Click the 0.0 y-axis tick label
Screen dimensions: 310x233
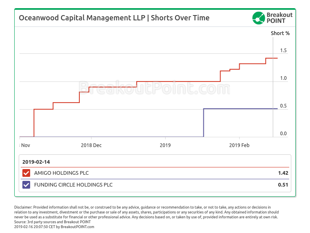point(283,134)
